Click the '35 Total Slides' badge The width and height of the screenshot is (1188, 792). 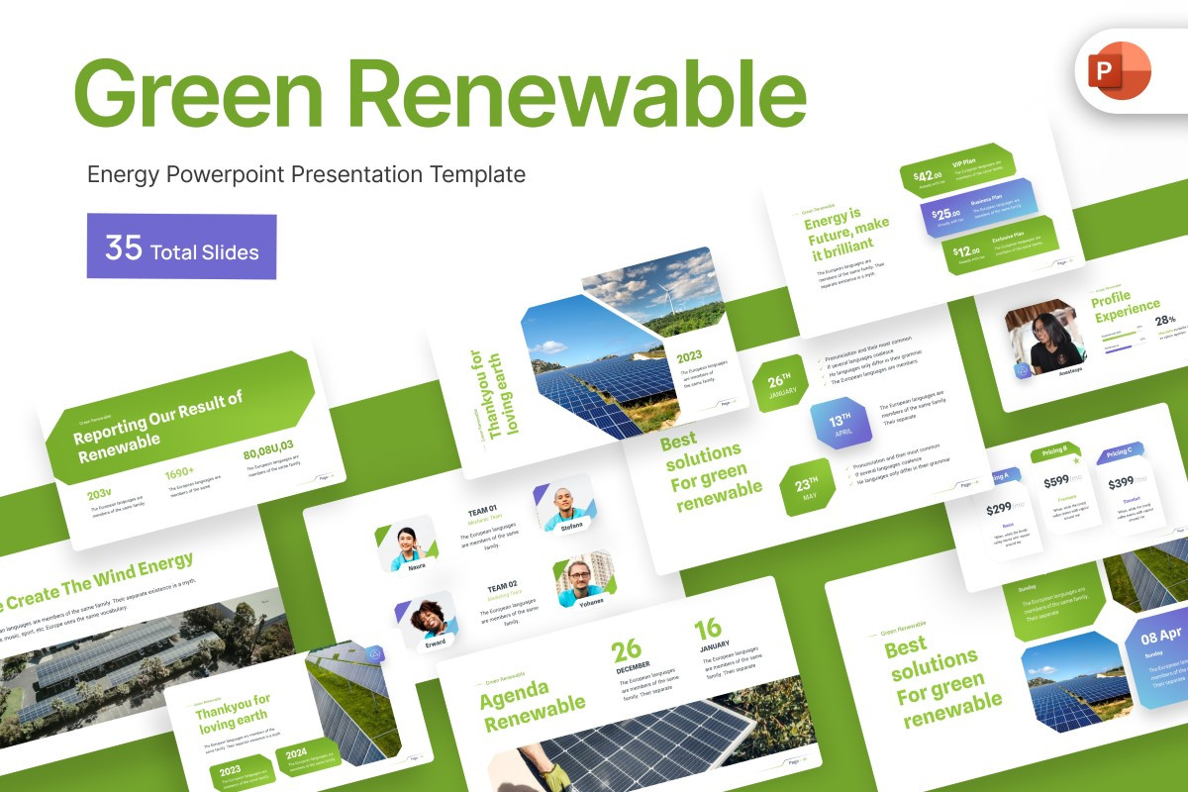point(181,247)
